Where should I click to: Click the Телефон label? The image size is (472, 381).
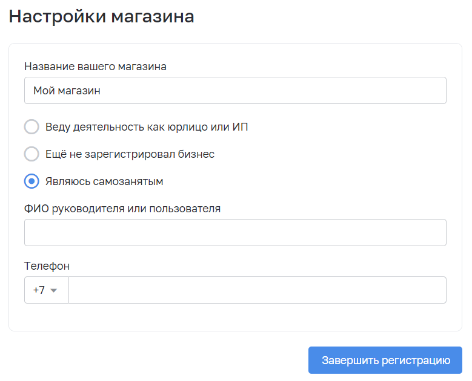47,266
